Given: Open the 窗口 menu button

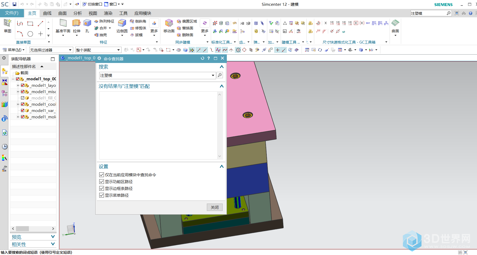Looking at the screenshot, I should coord(112,4).
